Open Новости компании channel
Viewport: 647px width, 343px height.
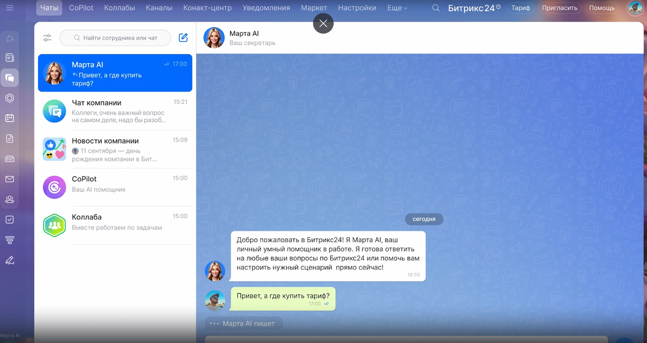point(115,149)
